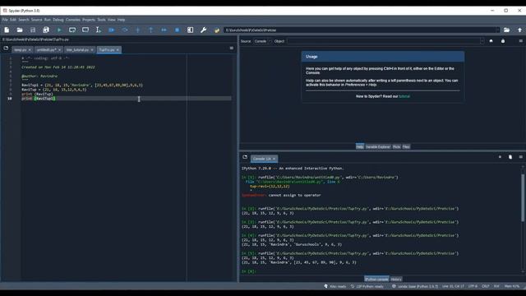Debug step into function icon
This screenshot has height=296, width=526.
click(137, 30)
